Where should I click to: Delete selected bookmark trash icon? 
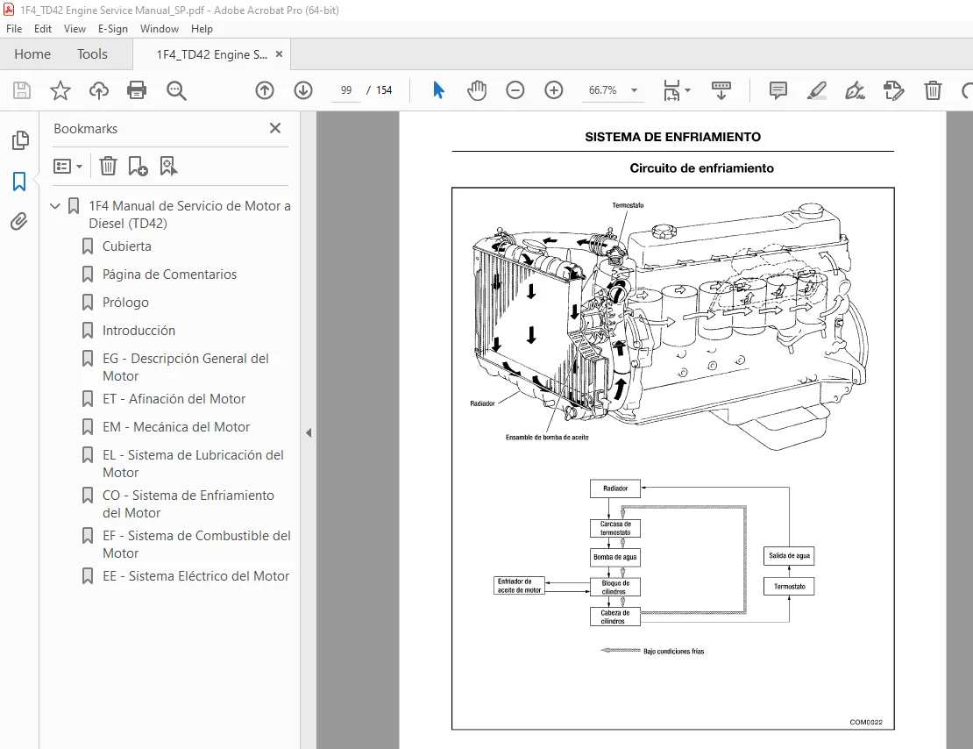108,166
